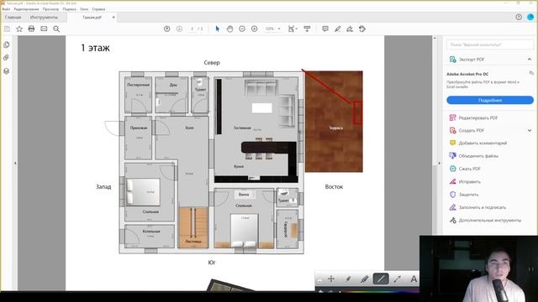The width and height of the screenshot is (538, 302).
Task: Open layers panel in left sidebar
Action: (x=6, y=71)
